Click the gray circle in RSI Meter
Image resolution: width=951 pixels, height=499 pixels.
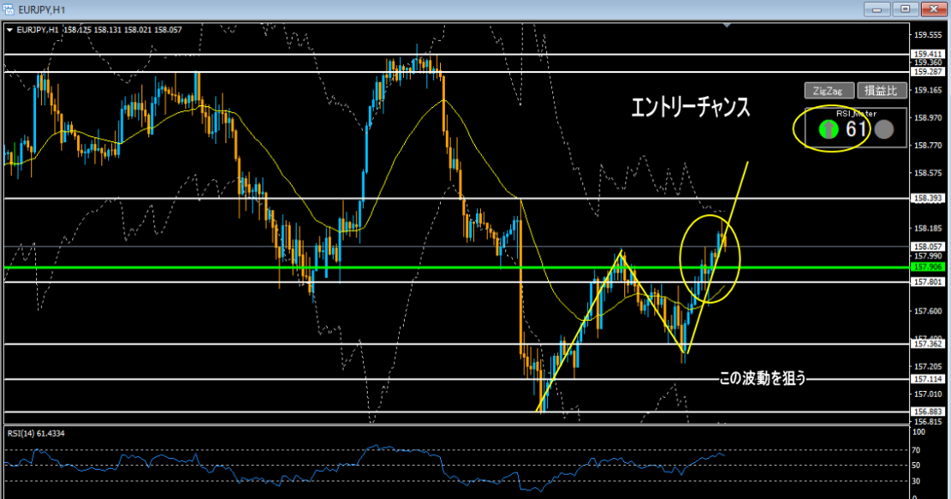[884, 129]
